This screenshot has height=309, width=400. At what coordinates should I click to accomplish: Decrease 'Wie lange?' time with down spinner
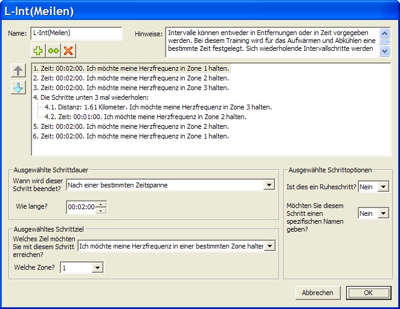(101, 210)
